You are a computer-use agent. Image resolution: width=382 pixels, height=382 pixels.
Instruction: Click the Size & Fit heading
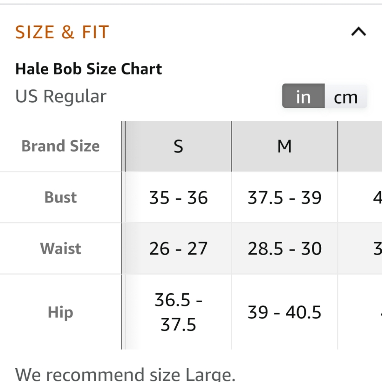click(62, 32)
